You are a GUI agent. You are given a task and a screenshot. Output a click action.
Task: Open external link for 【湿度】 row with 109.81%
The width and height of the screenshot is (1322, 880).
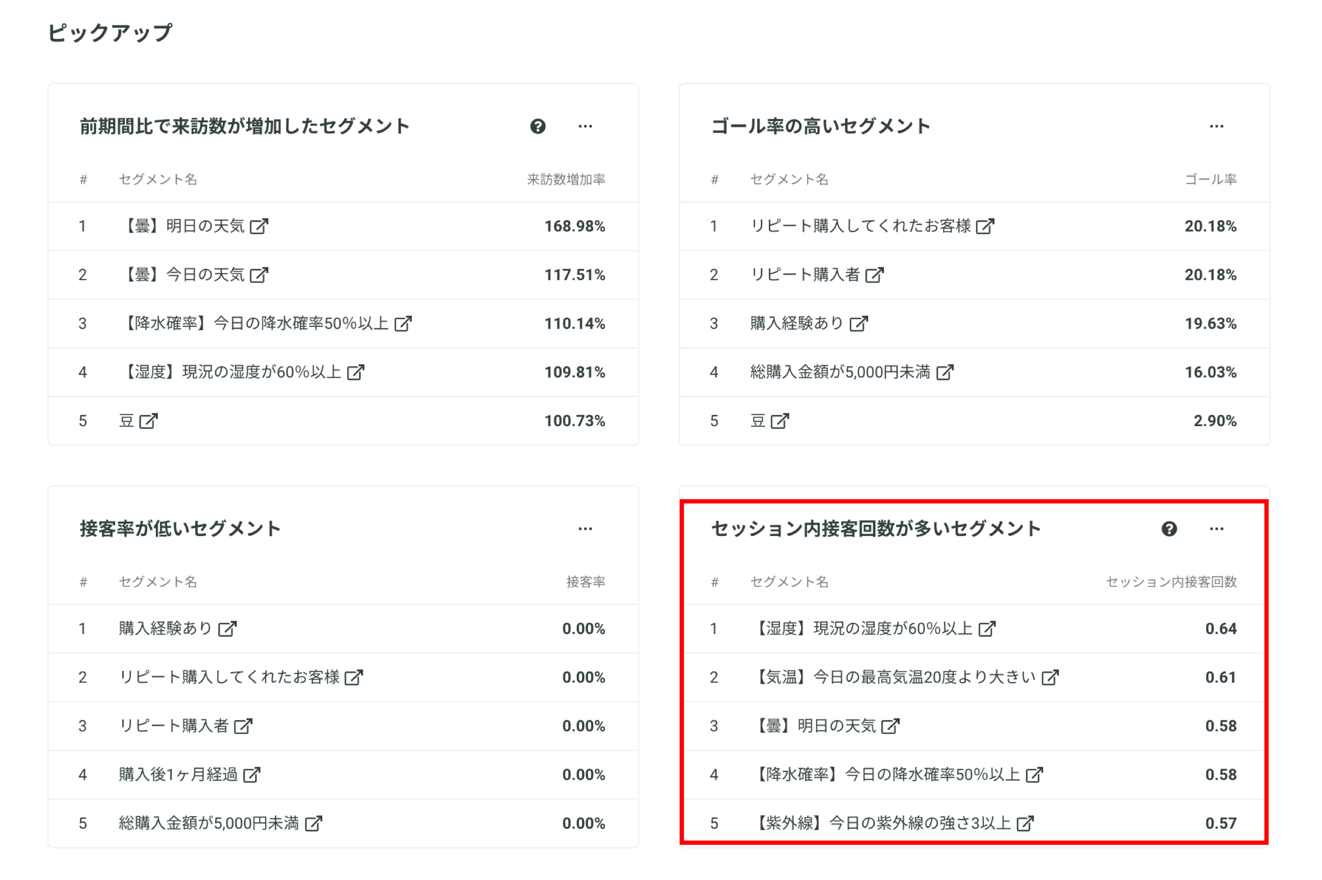355,372
